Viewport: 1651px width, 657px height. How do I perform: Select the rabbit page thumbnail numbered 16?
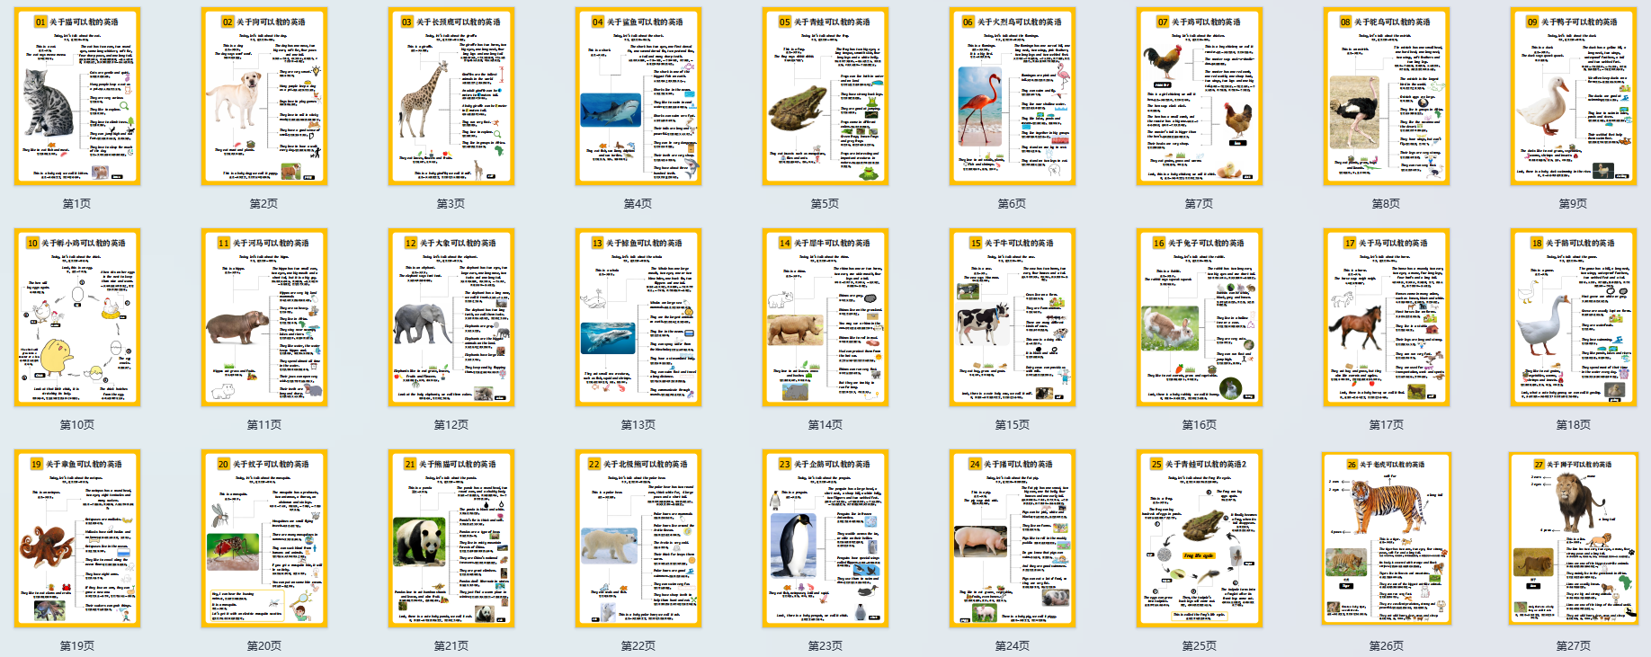tap(1200, 317)
